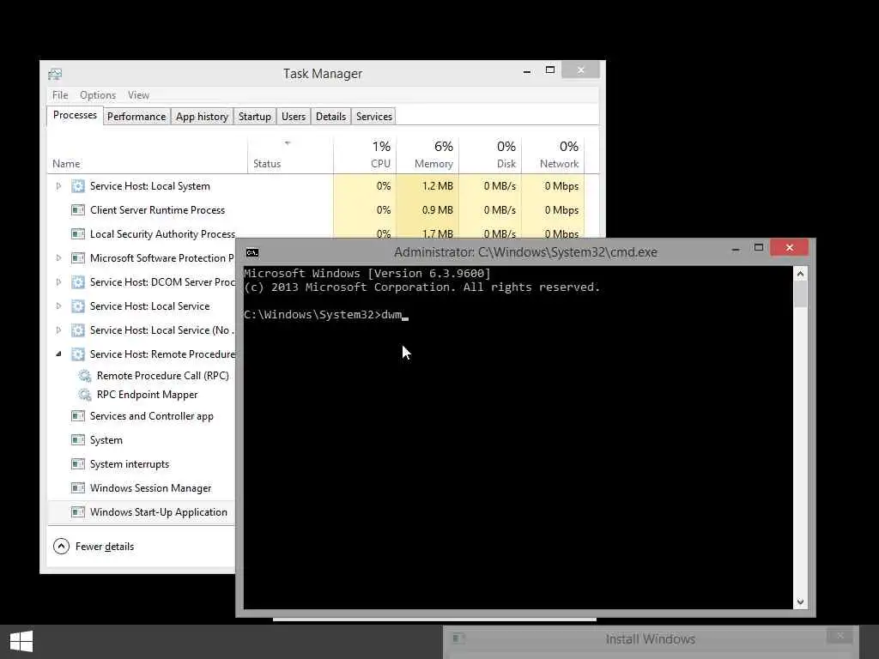Click the Install Windows window icon
The image size is (879, 659).
pyautogui.click(x=458, y=638)
